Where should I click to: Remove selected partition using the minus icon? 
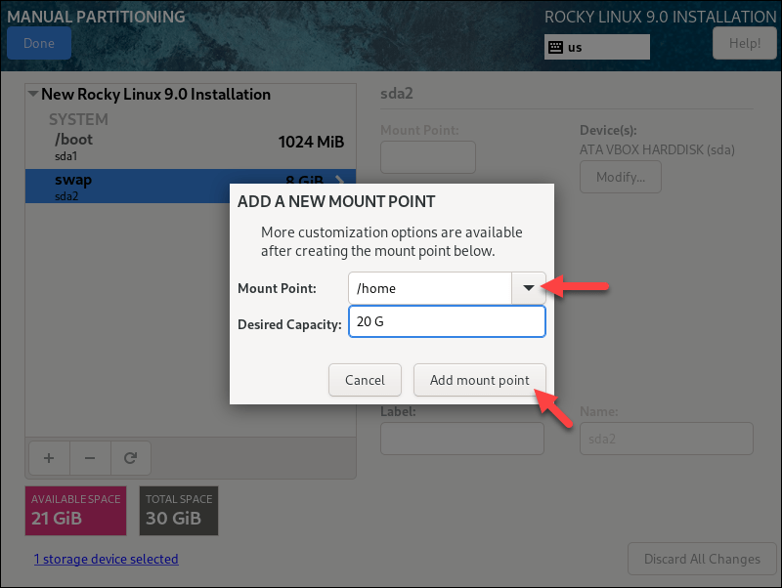pyautogui.click(x=89, y=457)
